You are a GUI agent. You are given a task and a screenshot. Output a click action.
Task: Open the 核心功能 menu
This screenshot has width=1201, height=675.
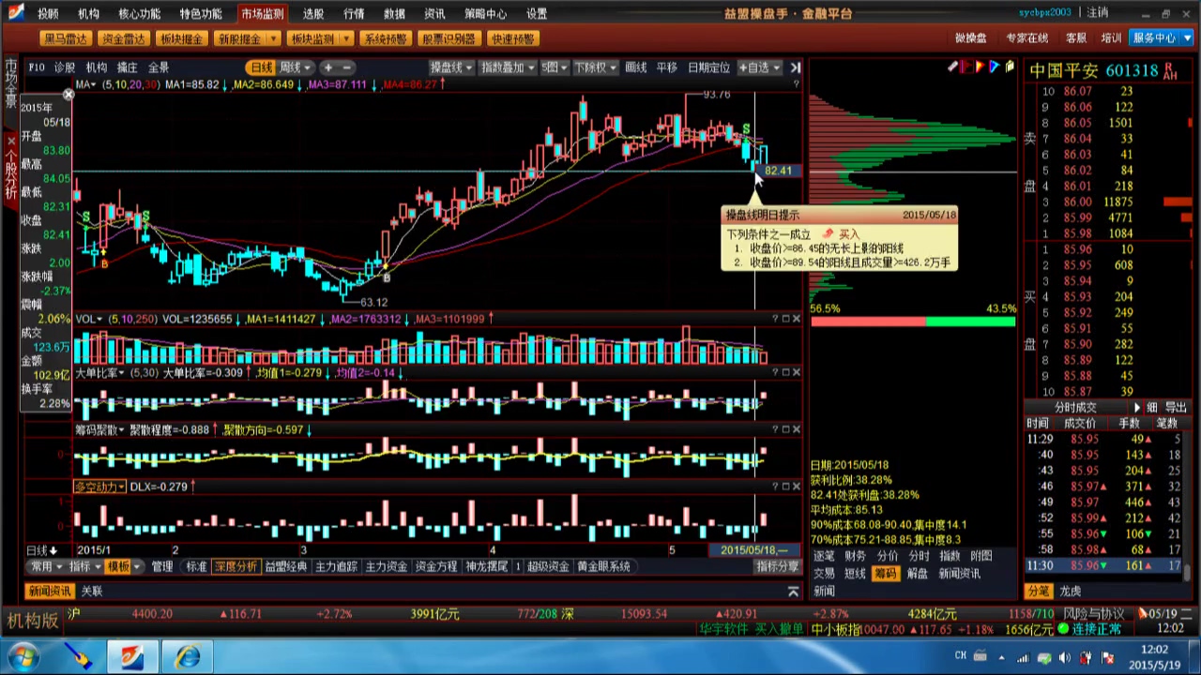pyautogui.click(x=139, y=13)
